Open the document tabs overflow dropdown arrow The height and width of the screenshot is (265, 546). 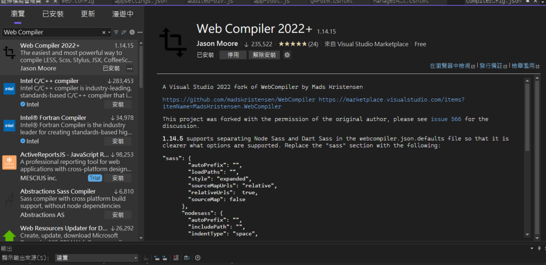[x=542, y=2]
